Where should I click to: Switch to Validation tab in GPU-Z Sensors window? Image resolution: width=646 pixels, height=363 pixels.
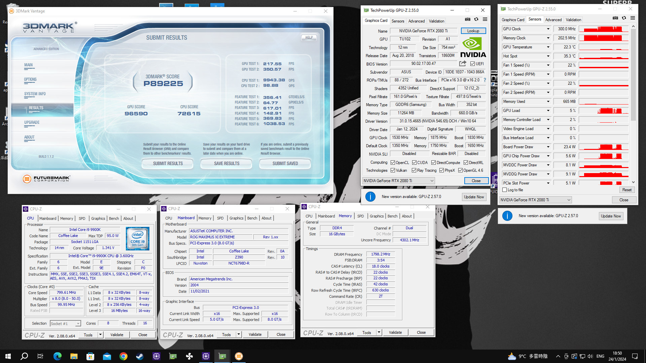[573, 19]
